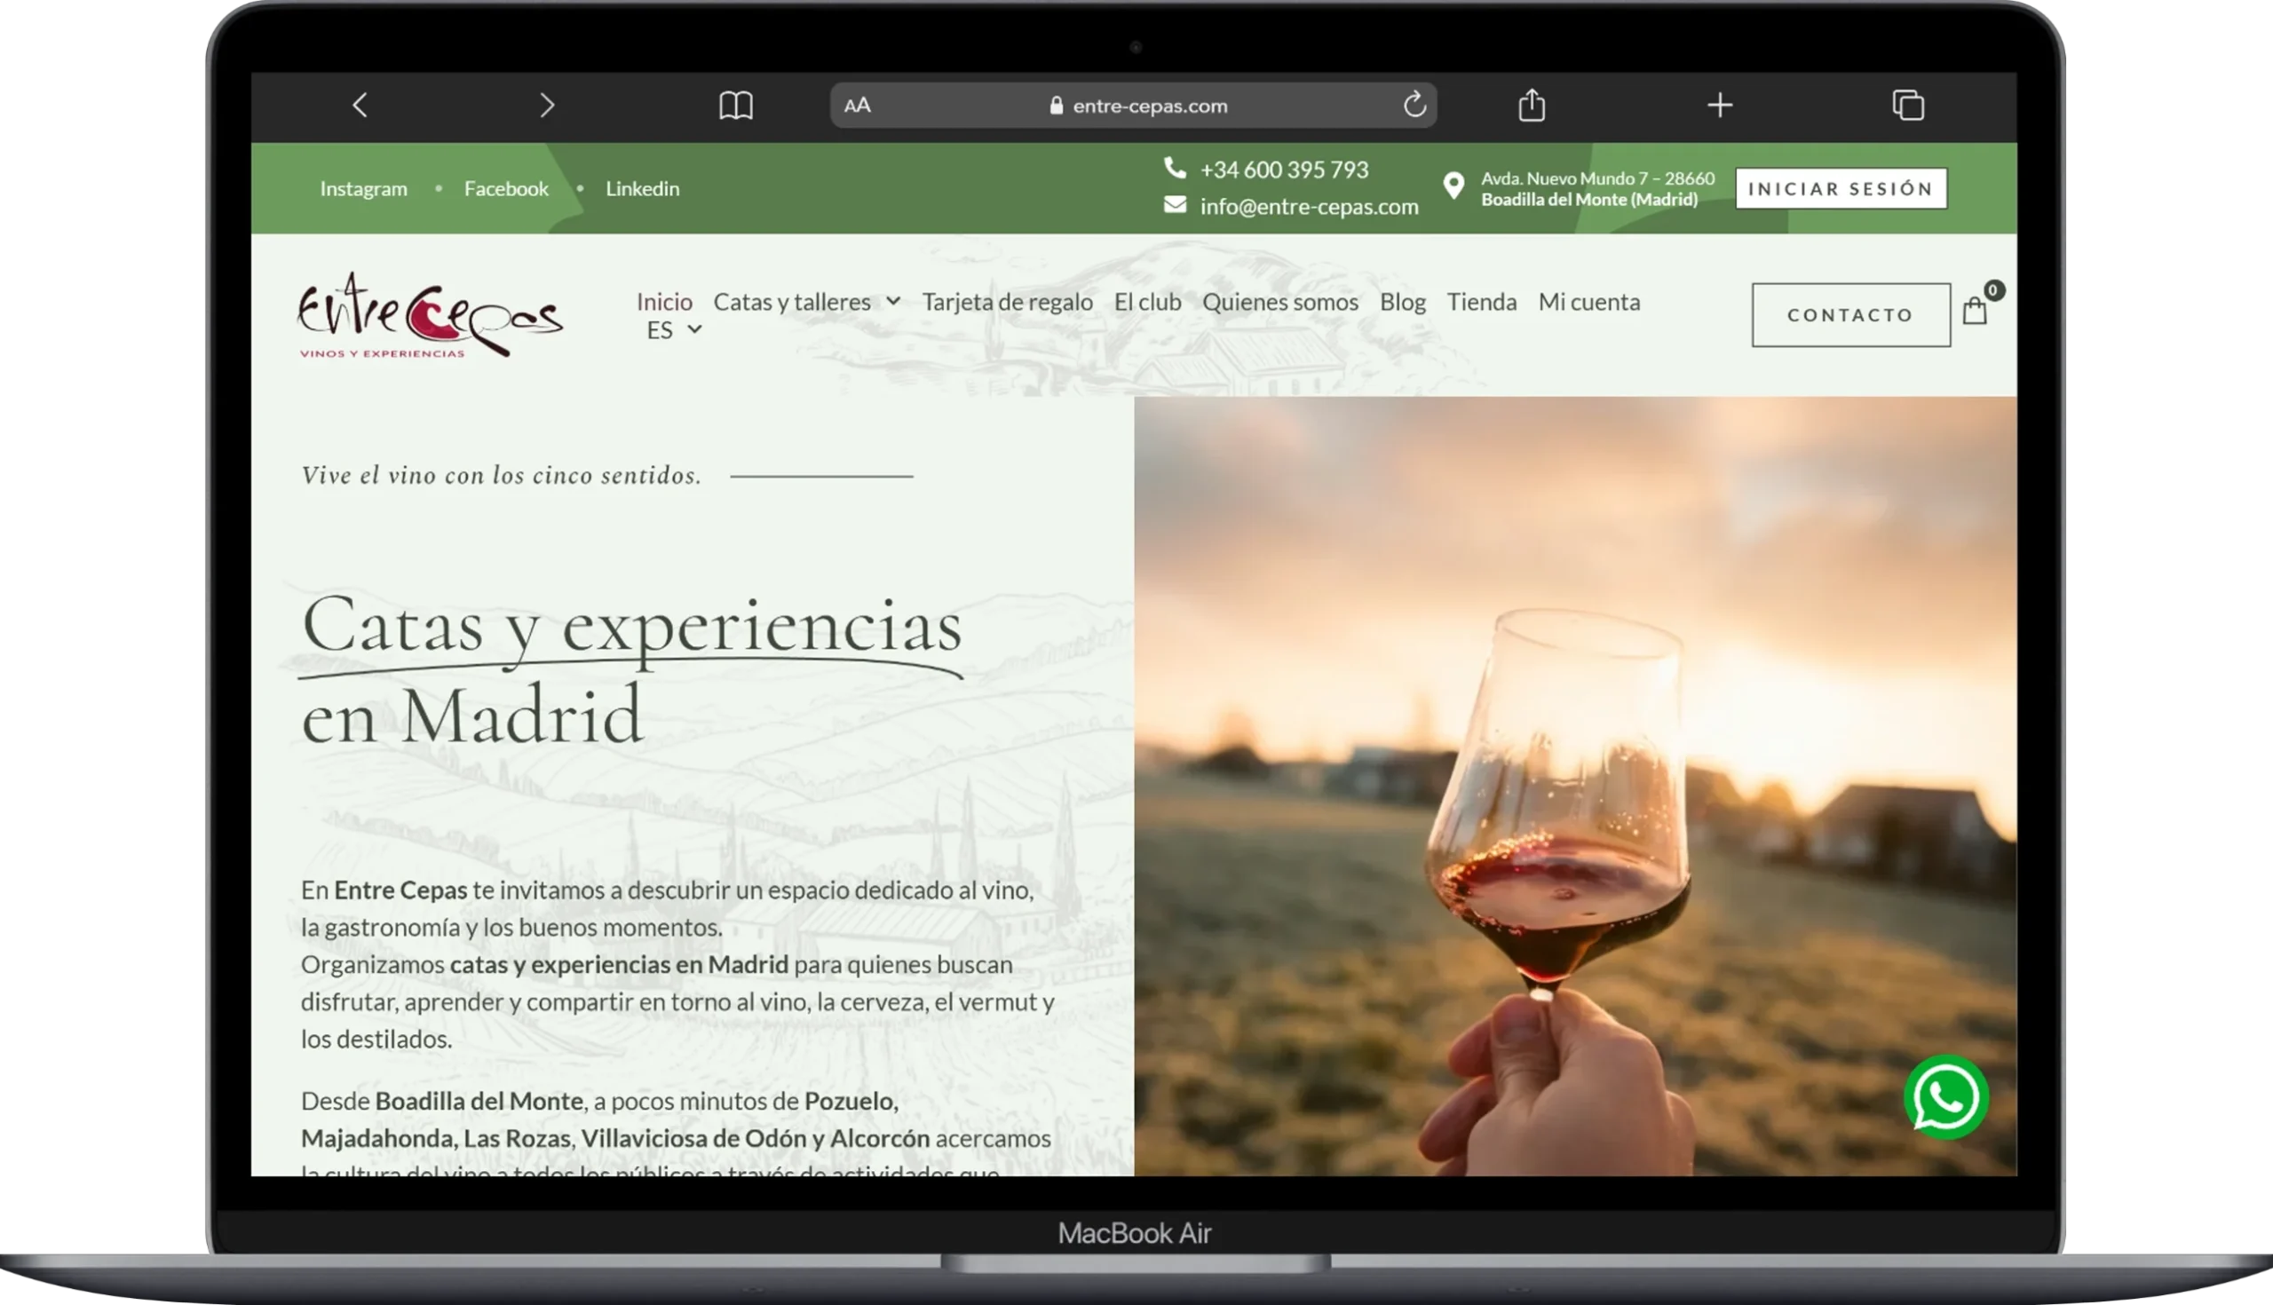
Task: Add a new tab with the plus icon
Action: tap(1719, 106)
